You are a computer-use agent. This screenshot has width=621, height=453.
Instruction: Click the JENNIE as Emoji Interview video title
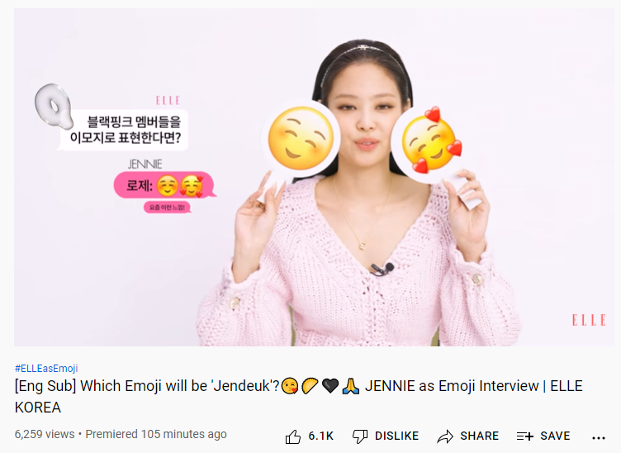(299, 396)
